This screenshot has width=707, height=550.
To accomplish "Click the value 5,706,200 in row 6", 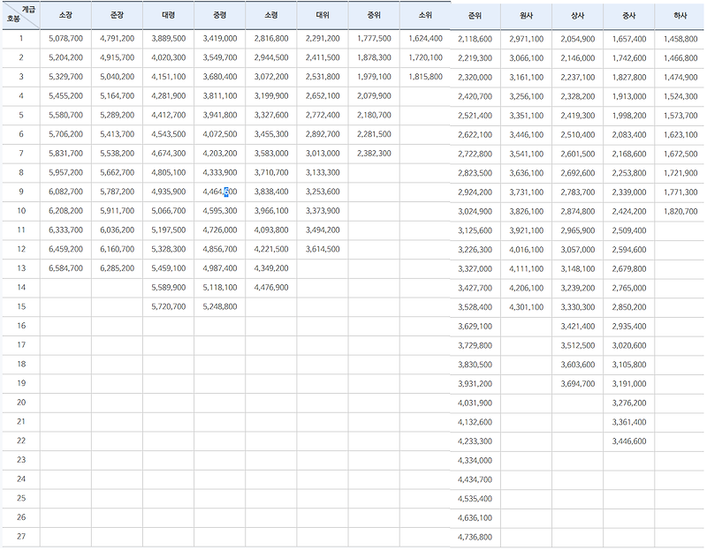I will 65,134.
